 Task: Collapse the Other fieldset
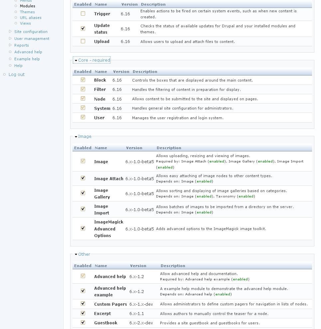[84, 254]
